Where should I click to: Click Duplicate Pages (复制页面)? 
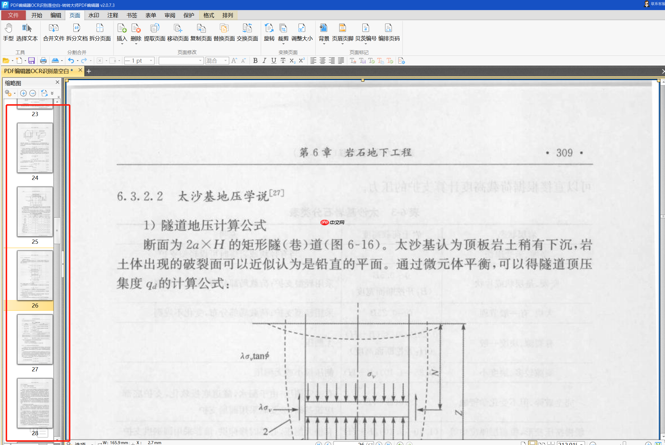201,32
